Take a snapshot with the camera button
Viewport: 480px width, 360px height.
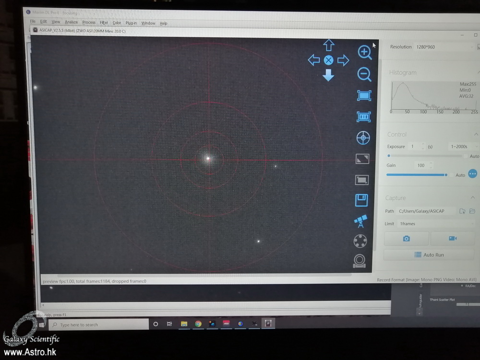tap(406, 239)
